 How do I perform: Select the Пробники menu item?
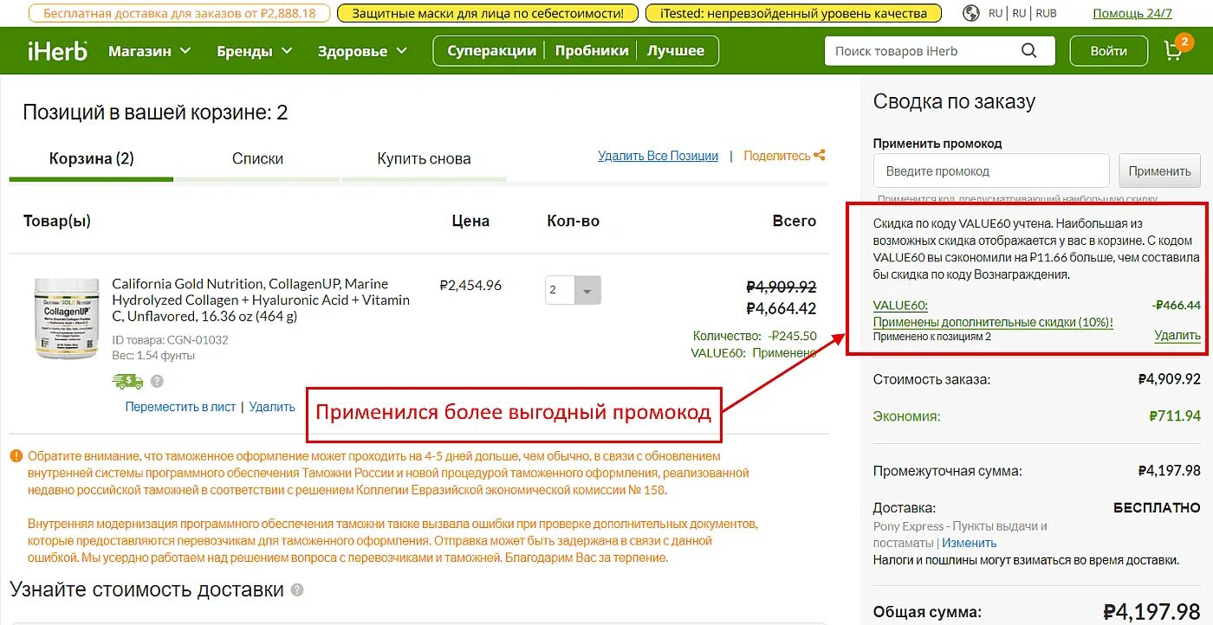pos(592,51)
